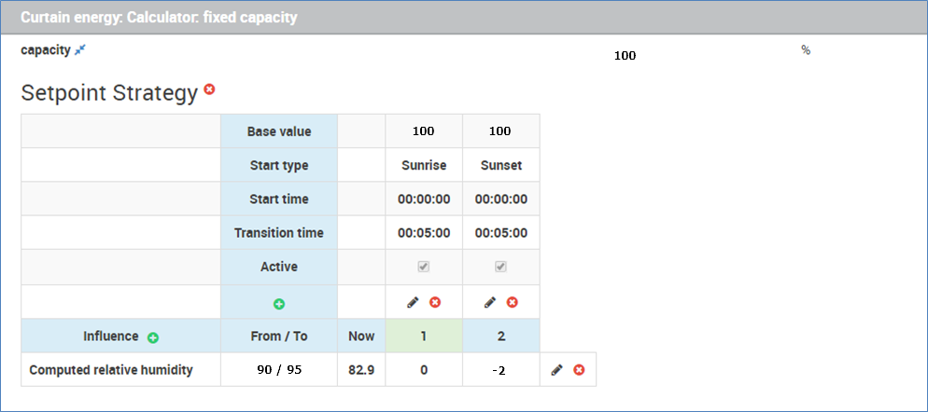Click the Sunset influence value -2
The width and height of the screenshot is (928, 412).
pos(499,373)
